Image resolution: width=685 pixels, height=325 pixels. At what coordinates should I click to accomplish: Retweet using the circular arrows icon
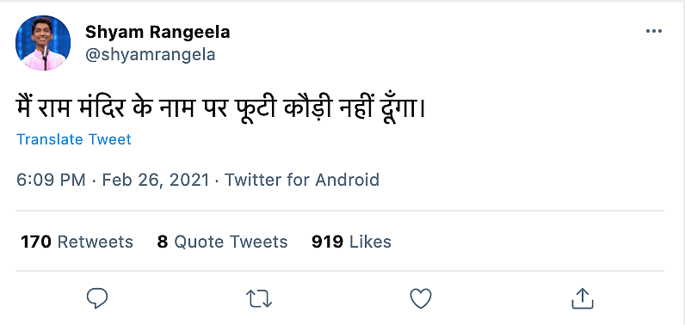pos(259,299)
